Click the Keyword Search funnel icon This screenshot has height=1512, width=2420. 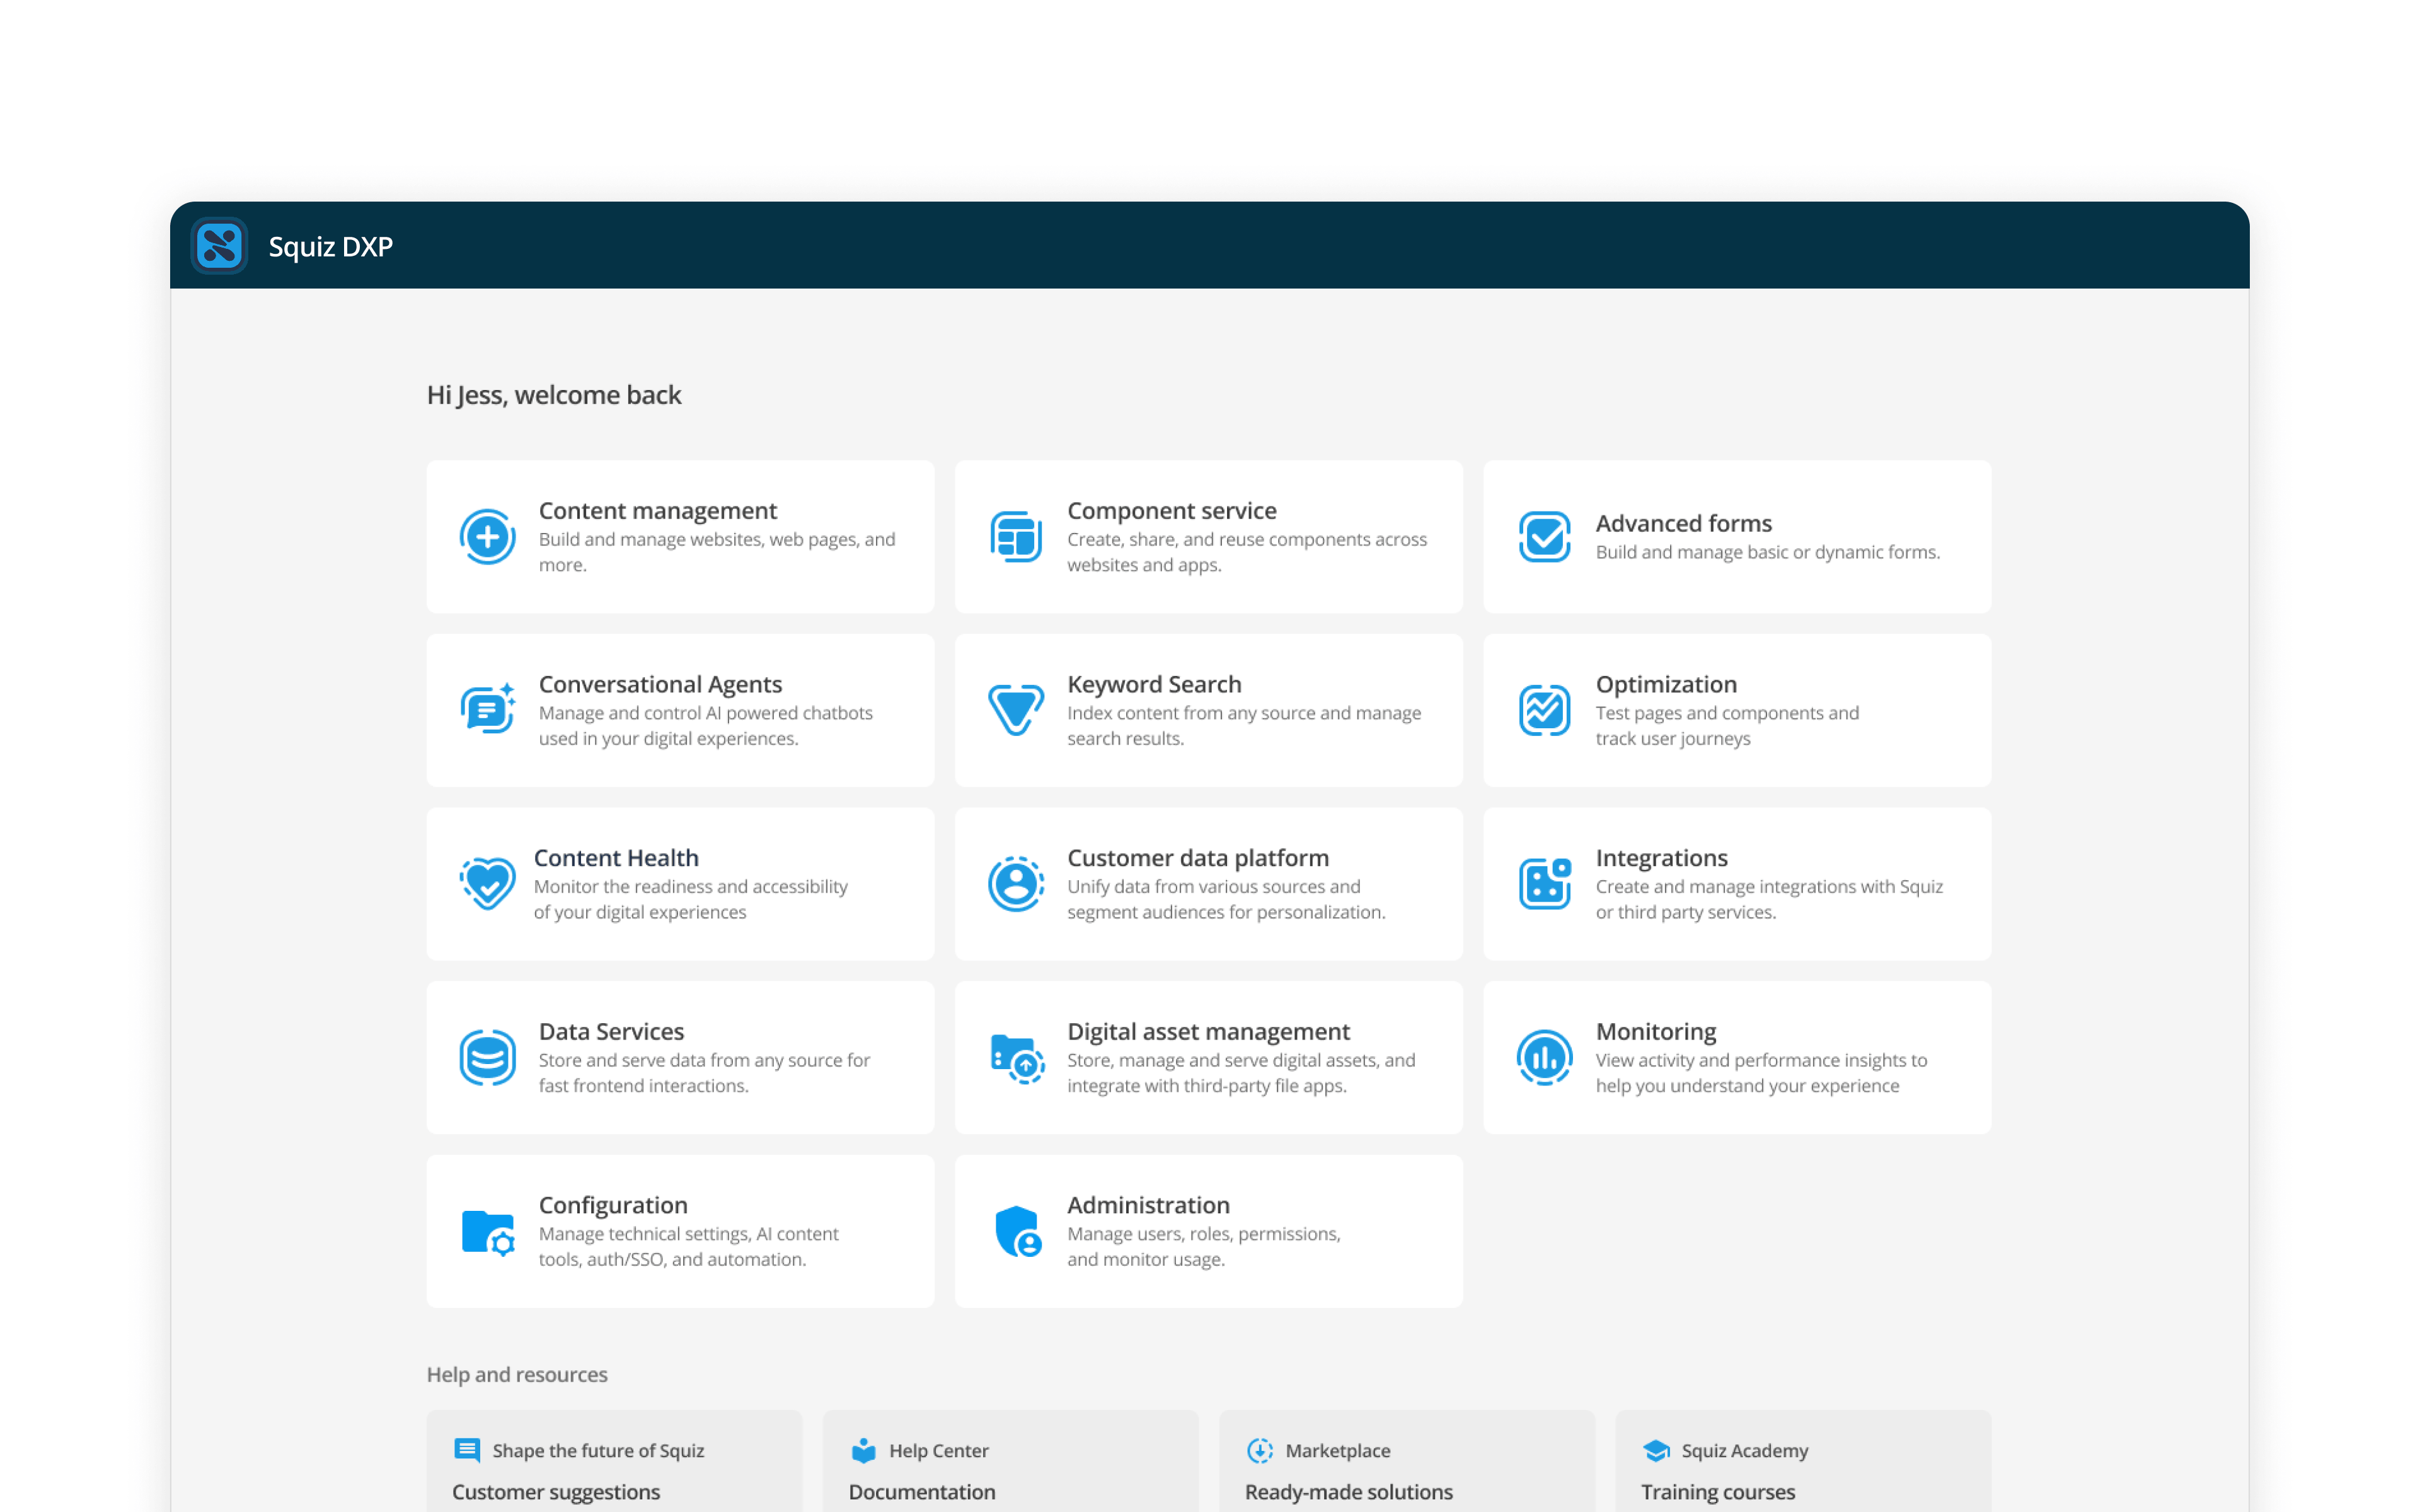point(1015,710)
